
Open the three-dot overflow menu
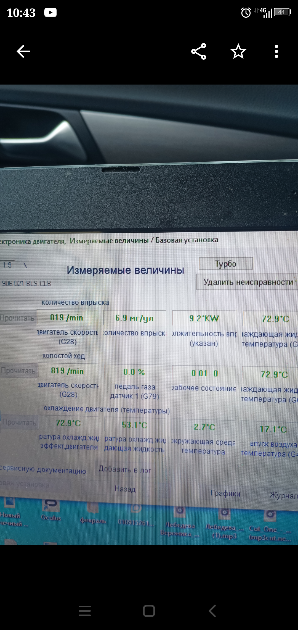point(276,51)
